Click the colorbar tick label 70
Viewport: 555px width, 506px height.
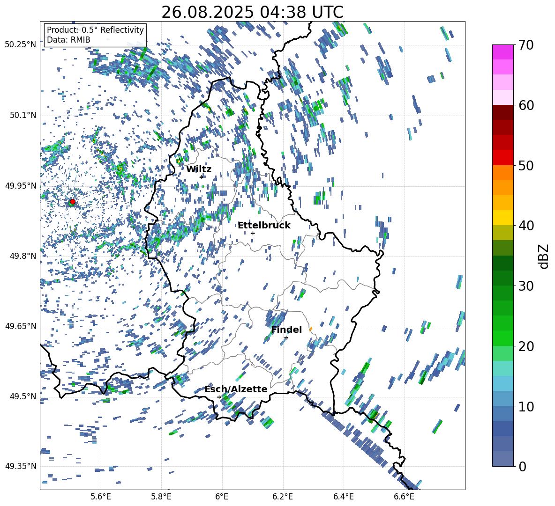[x=526, y=45]
